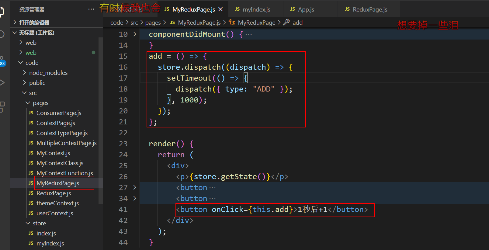The width and height of the screenshot is (489, 250).
Task: Click the src breadcrumb segment
Action: pyautogui.click(x=134, y=23)
